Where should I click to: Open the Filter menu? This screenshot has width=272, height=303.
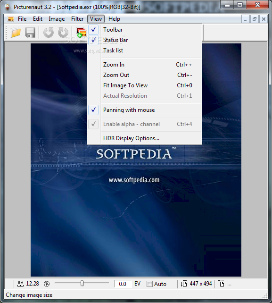click(77, 19)
